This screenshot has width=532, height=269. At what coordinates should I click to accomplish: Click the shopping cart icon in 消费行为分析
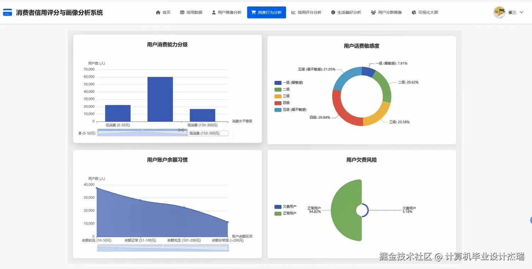coord(253,12)
